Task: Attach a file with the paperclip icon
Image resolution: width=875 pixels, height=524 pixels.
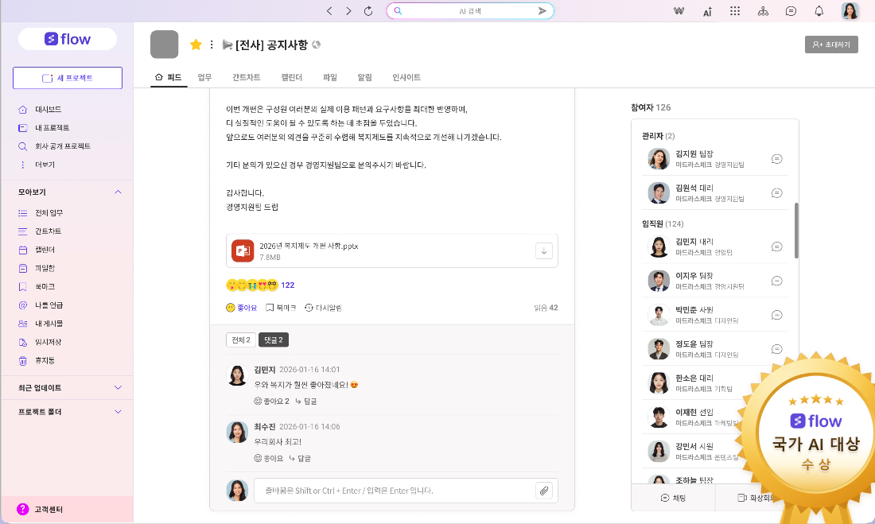Action: (x=543, y=491)
